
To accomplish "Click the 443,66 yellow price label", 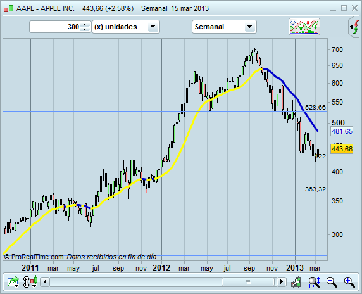I will pos(342,149).
